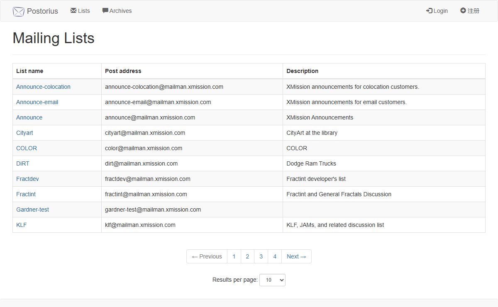Click the 'Results per page:' label
Viewport: 498px width, 307px height.
point(235,280)
